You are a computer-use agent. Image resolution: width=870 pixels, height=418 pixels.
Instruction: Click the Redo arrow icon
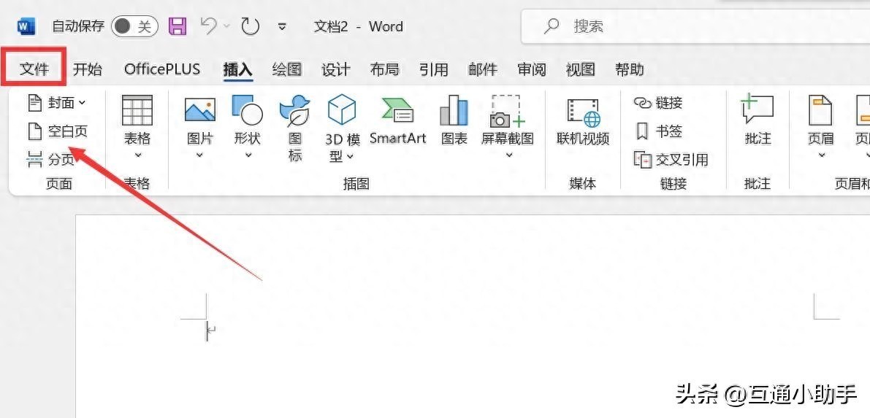(251, 27)
